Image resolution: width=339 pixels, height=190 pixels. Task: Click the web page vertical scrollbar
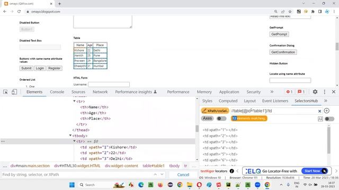(337, 46)
